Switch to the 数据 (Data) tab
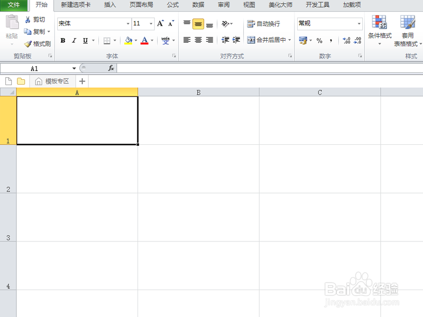The height and width of the screenshot is (317, 423). pyautogui.click(x=198, y=5)
